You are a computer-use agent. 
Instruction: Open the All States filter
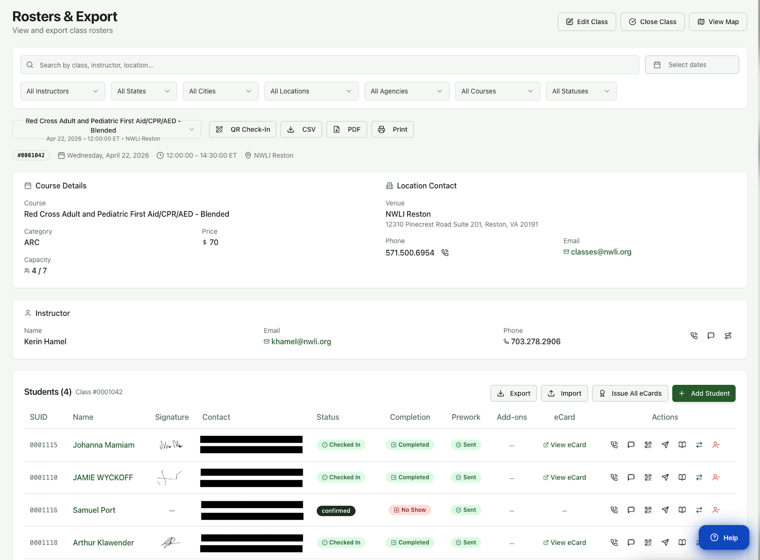click(143, 91)
